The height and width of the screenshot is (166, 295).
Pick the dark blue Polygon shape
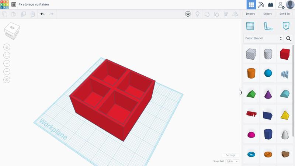click(268, 134)
